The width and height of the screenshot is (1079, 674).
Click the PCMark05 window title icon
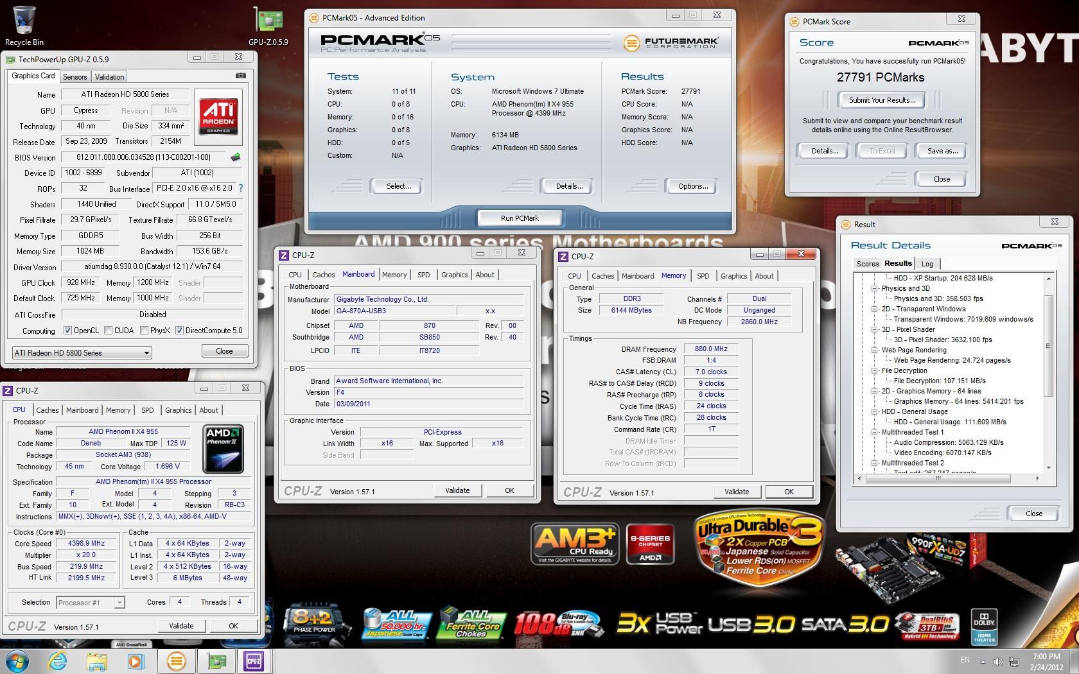tap(314, 17)
